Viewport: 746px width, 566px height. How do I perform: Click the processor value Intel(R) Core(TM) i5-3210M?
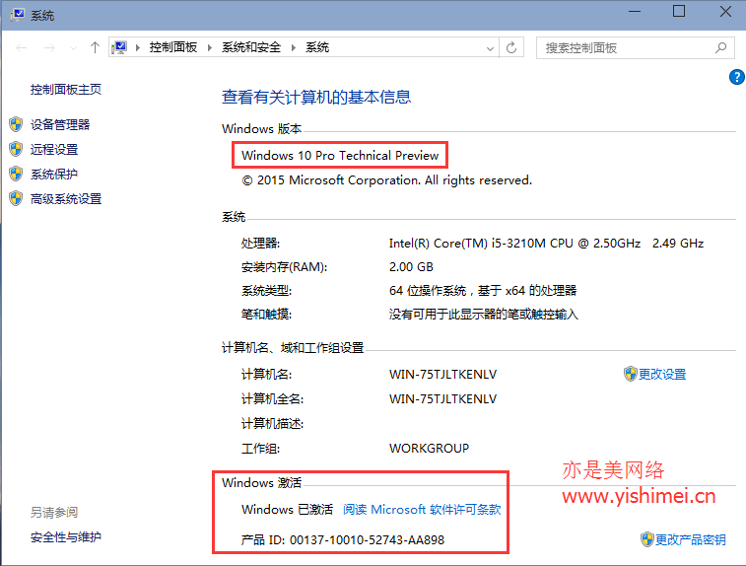[546, 244]
